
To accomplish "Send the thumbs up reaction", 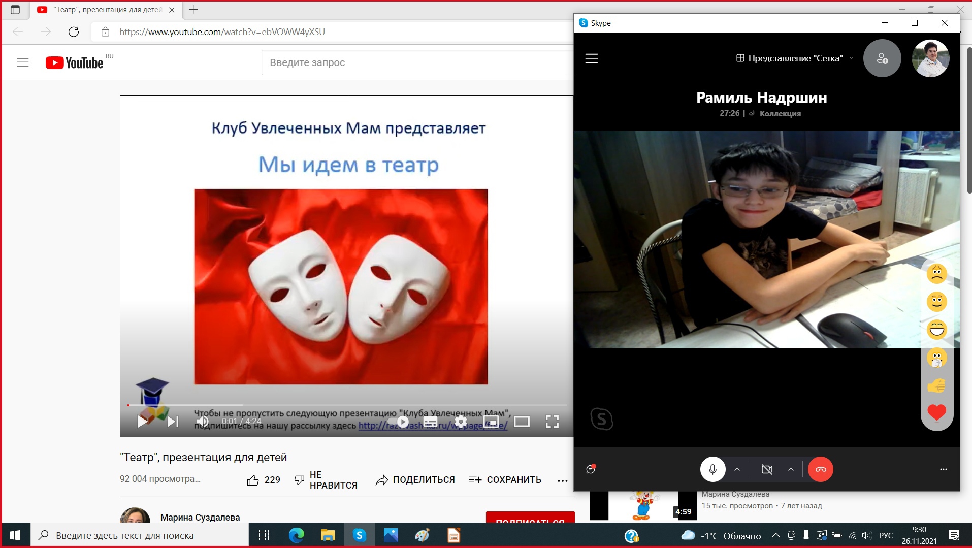I will pos(936,386).
